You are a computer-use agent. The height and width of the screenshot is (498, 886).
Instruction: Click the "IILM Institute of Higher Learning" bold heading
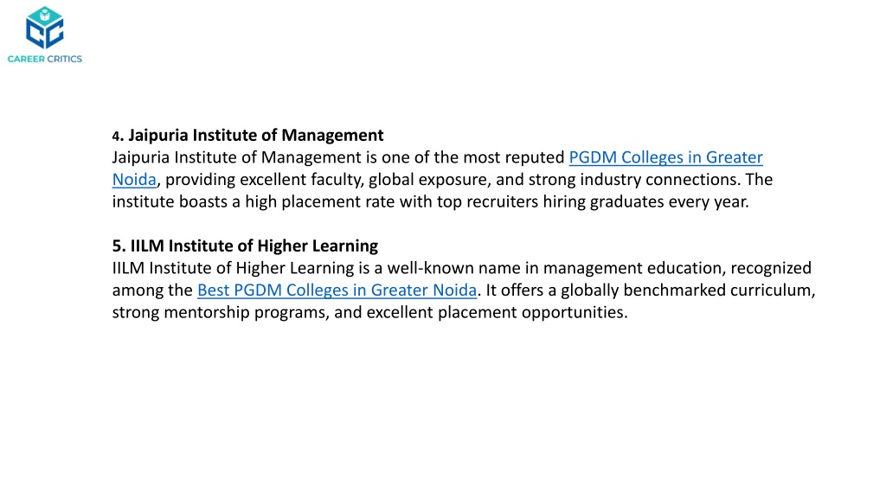pyautogui.click(x=254, y=246)
